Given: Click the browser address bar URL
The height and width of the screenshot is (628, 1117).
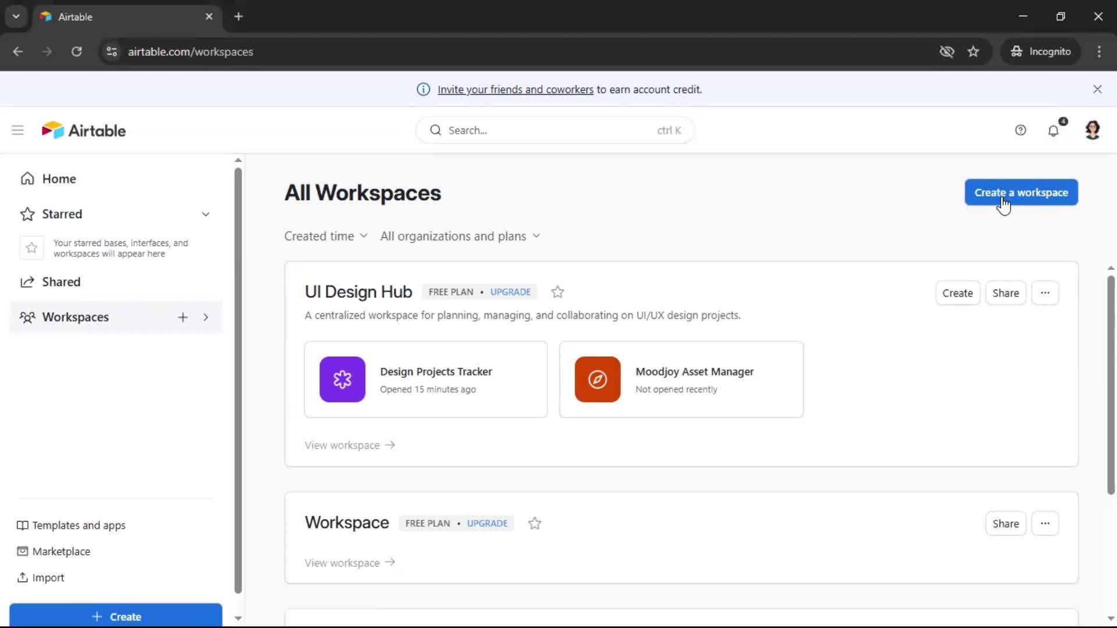Looking at the screenshot, I should tap(190, 52).
